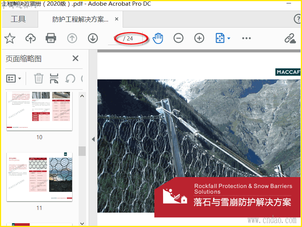Select page 10 thumbnail
Viewport: 302px width, 227px height.
point(39,111)
